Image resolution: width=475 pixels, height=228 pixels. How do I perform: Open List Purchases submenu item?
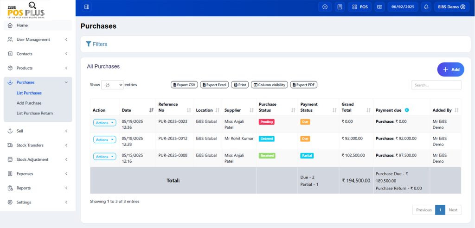[29, 93]
